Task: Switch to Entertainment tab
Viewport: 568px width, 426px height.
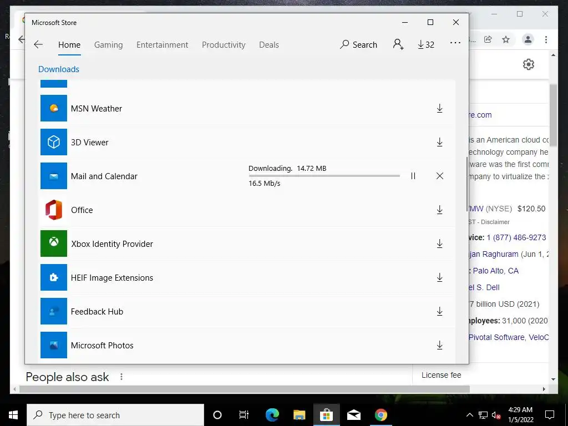Action: [x=163, y=45]
